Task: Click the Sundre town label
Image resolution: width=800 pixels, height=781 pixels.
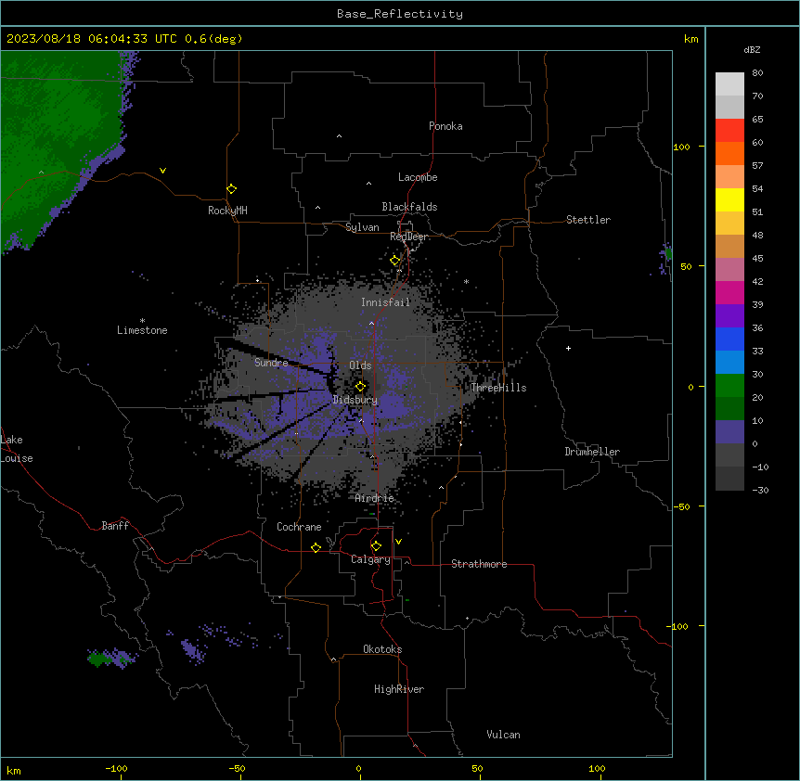Action: pyautogui.click(x=271, y=363)
